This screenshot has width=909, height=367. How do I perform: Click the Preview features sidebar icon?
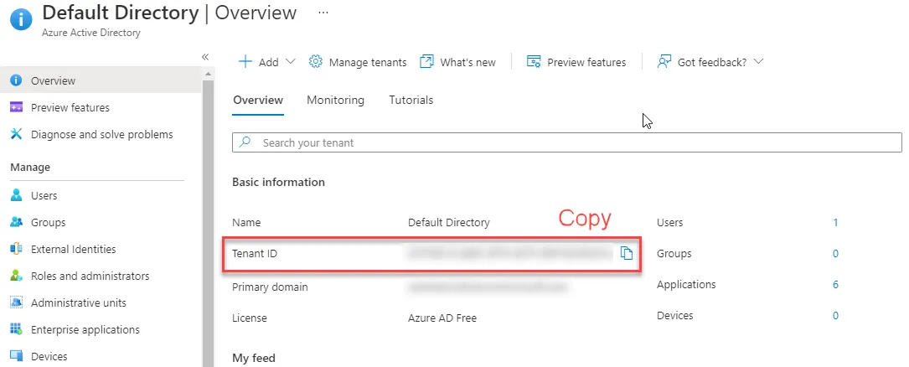[16, 107]
